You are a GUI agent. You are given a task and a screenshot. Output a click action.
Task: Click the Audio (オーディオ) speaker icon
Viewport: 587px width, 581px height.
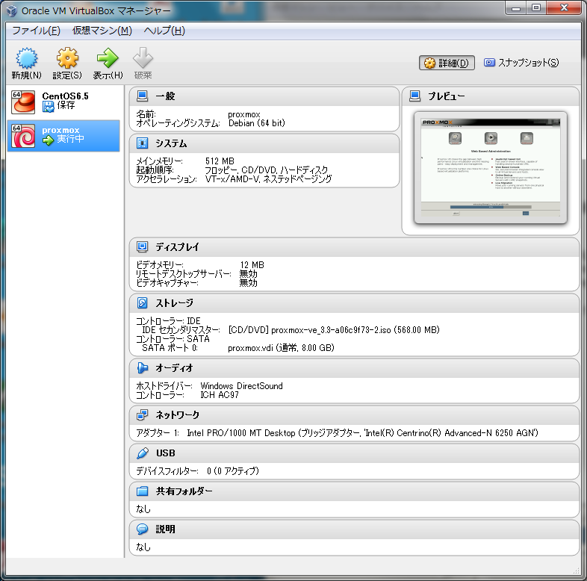[142, 368]
